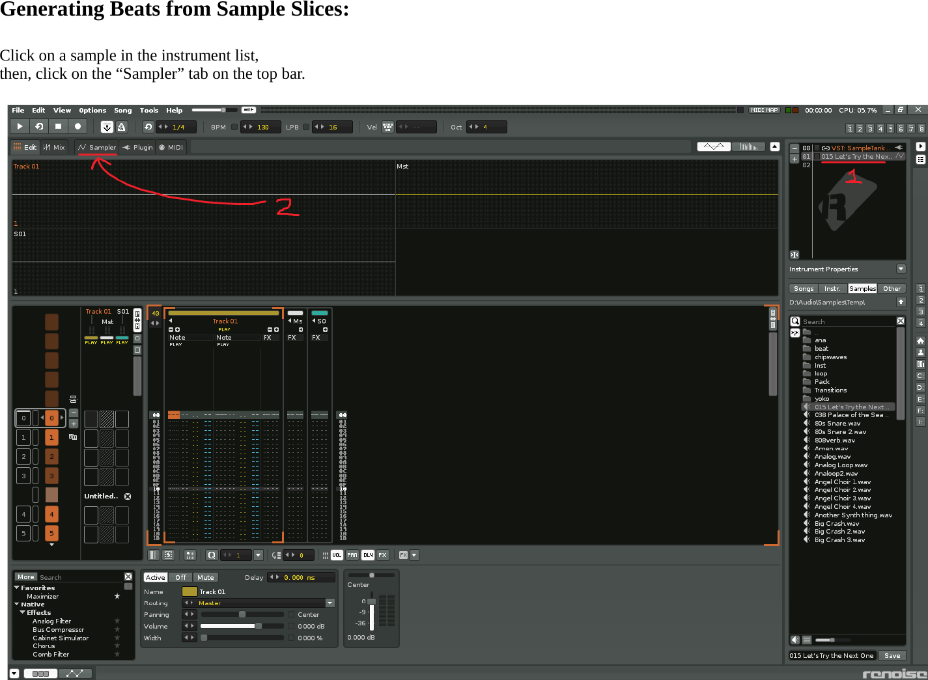This screenshot has width=928, height=680.
Task: Open the automation lower frame view
Action: [75, 673]
